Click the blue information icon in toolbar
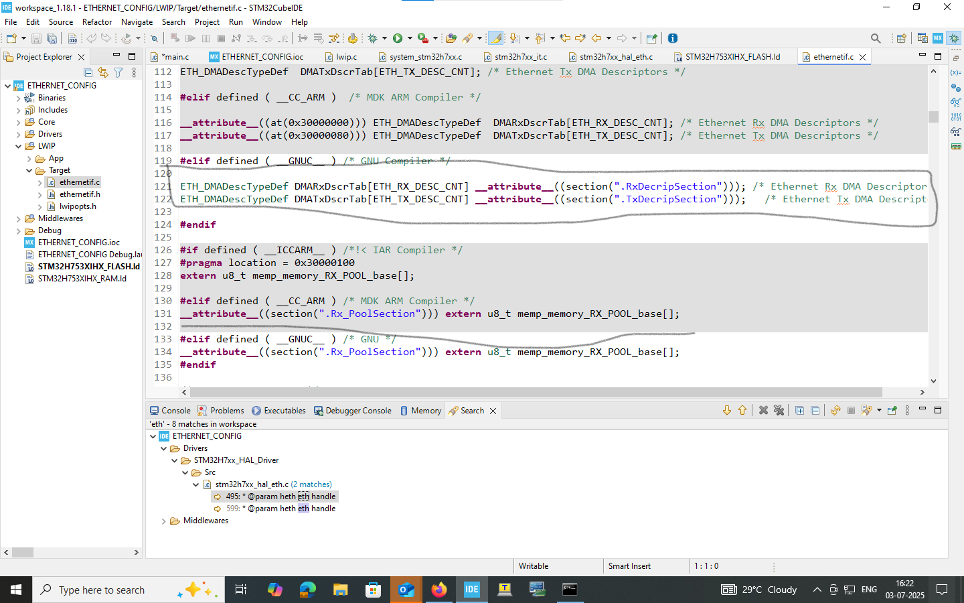964x603 pixels. (x=673, y=38)
